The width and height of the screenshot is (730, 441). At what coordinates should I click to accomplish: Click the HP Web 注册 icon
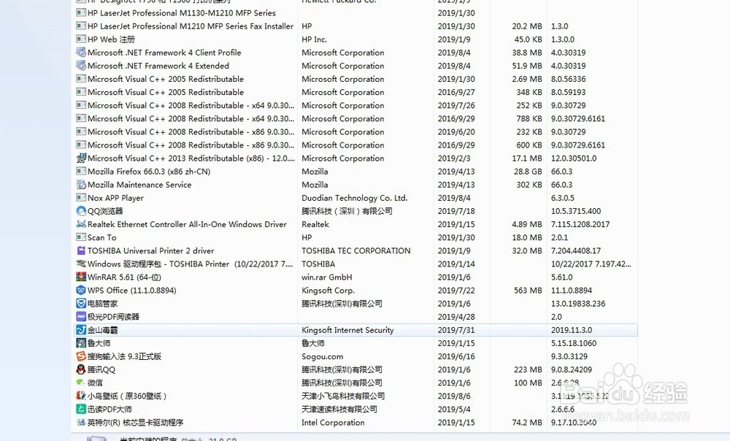click(x=81, y=39)
